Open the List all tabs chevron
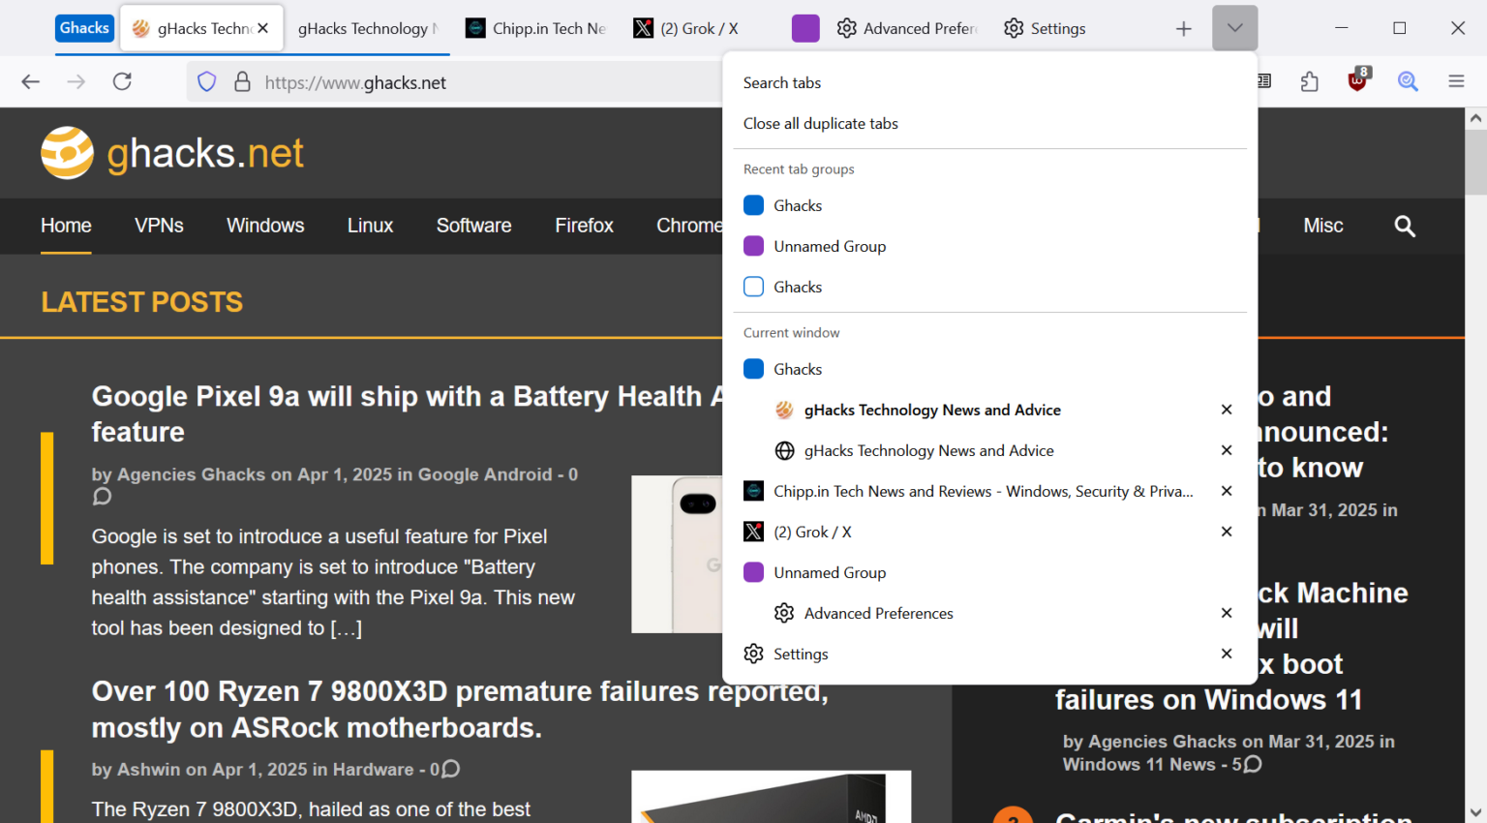Viewport: 1487px width, 823px height. pyautogui.click(x=1234, y=28)
